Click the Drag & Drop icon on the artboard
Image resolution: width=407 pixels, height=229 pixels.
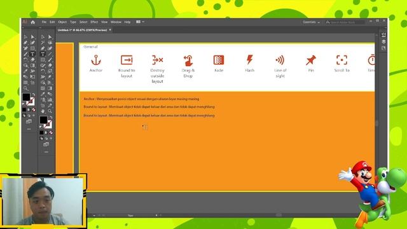(188, 60)
